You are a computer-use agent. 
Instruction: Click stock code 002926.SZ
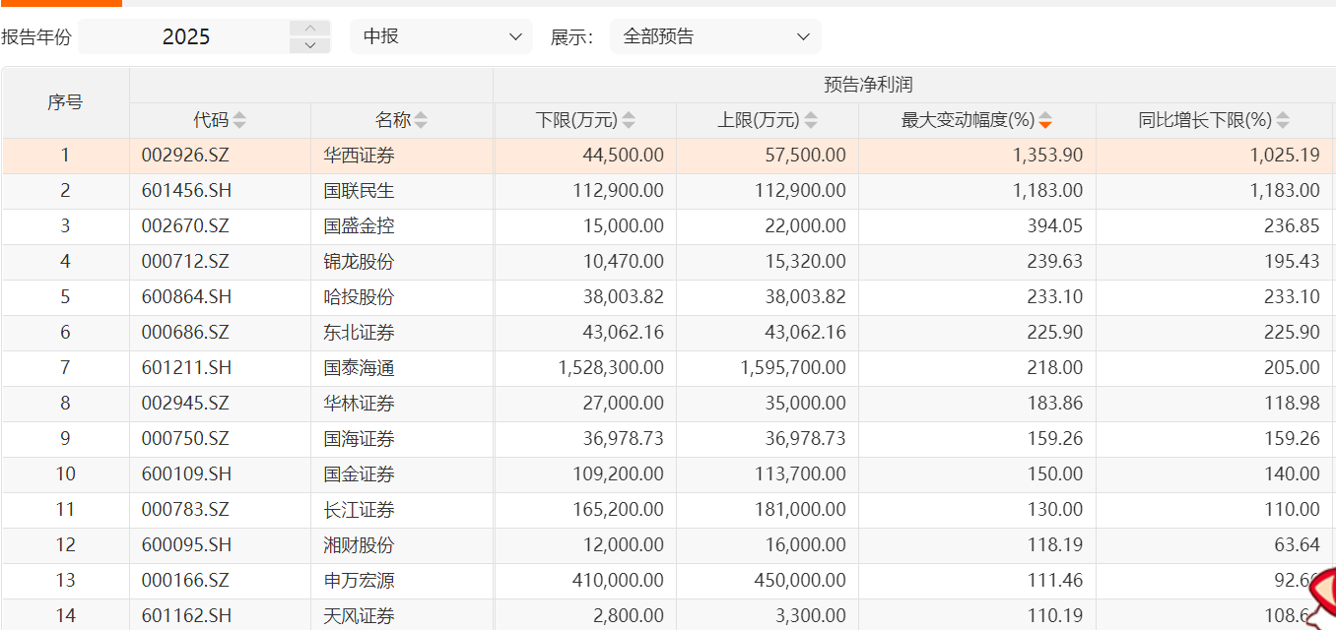click(x=183, y=156)
